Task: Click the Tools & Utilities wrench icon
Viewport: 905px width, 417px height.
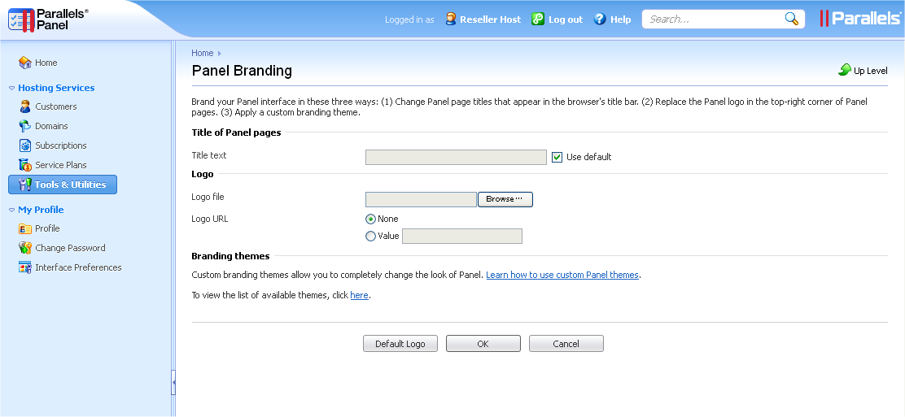Action: (24, 185)
